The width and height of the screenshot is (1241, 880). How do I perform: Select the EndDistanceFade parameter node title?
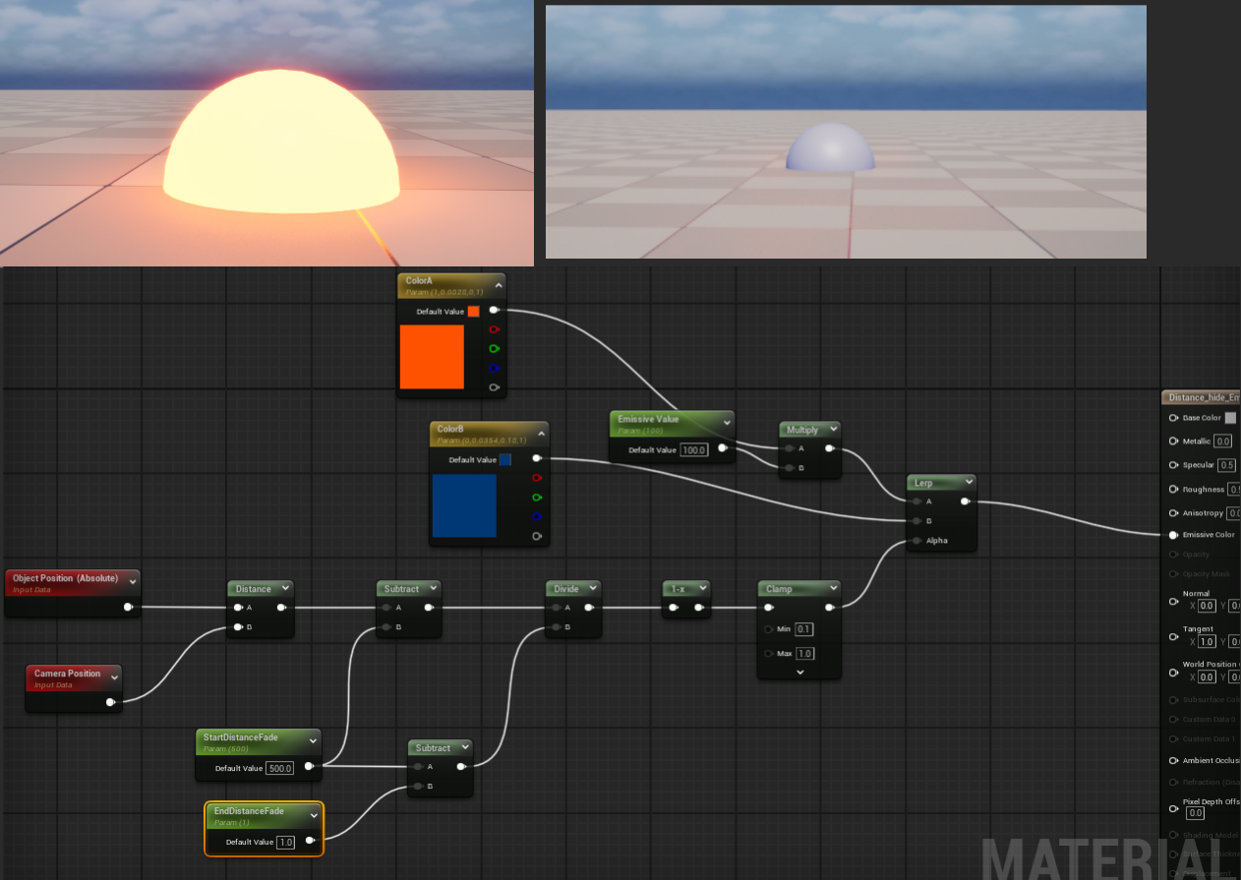click(x=249, y=811)
